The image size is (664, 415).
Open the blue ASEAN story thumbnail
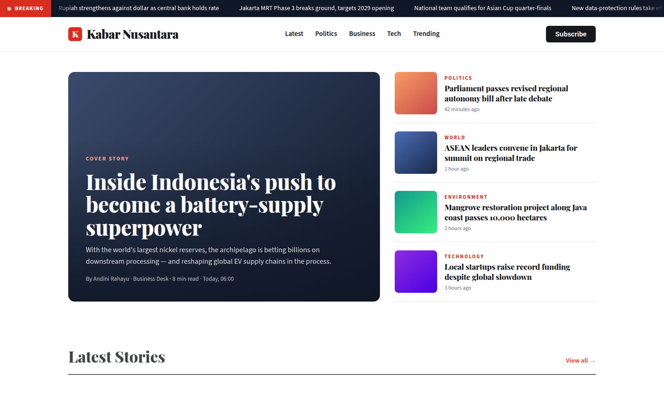tap(416, 153)
